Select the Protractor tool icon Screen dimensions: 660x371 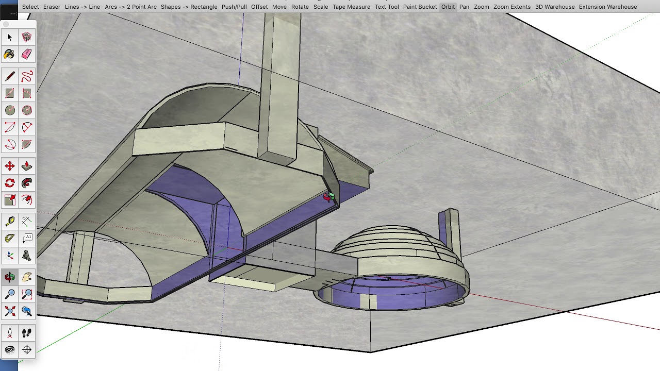(10, 239)
